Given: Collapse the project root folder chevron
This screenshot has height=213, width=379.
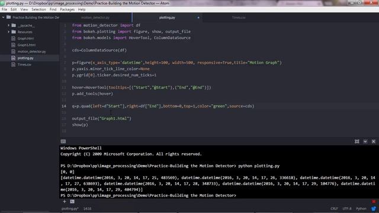Looking at the screenshot, I should click(x=4, y=17).
